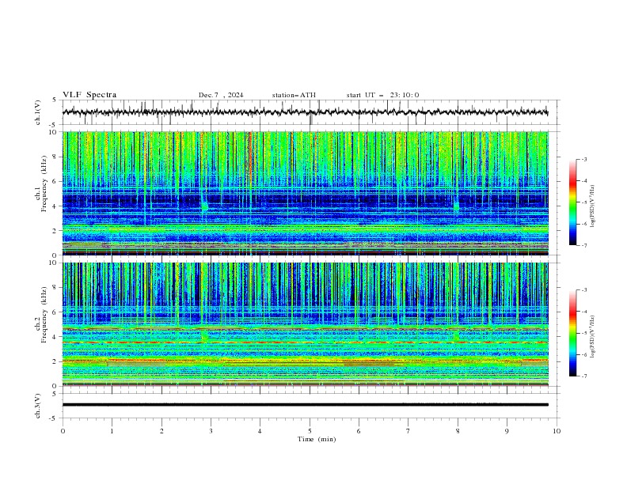
Task: Click the ch.2 PSD color scale bar
Action: click(572, 333)
